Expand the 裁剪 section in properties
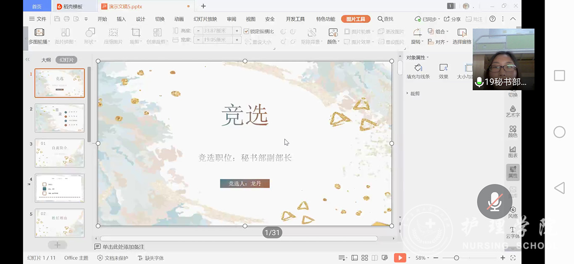 tap(413, 93)
